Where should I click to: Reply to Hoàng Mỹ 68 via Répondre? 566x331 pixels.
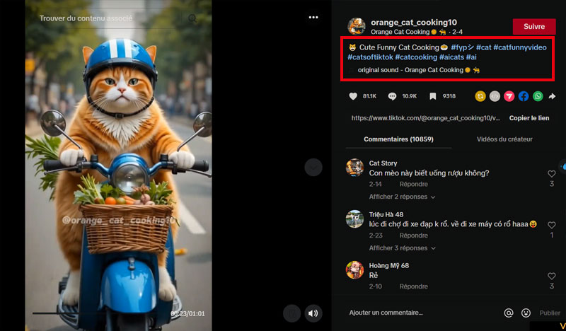tap(414, 286)
